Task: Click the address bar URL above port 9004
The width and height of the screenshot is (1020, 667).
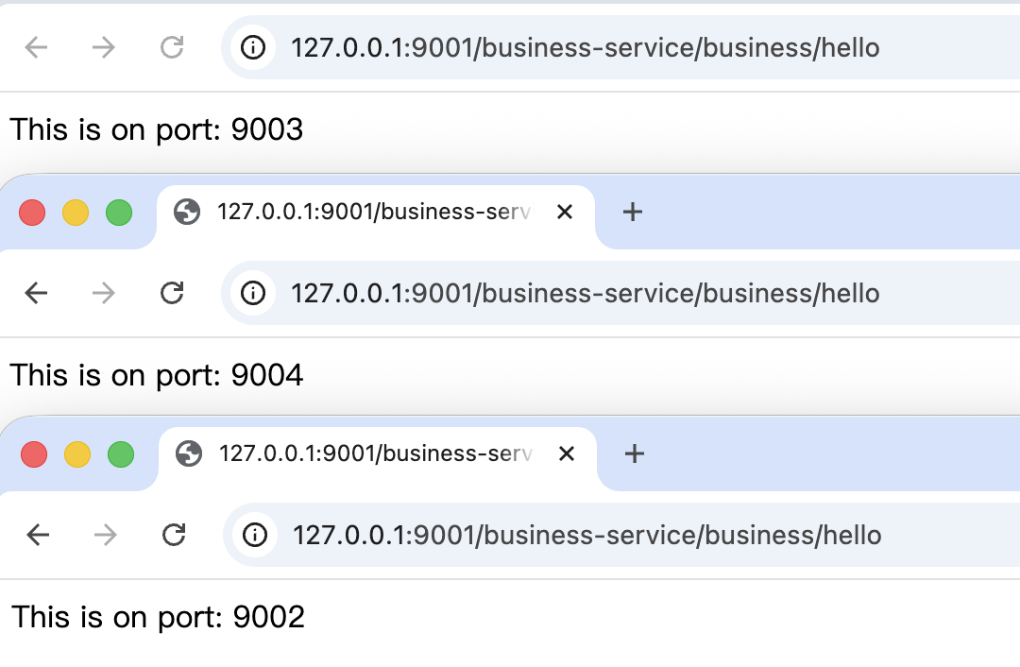Action: 585,294
